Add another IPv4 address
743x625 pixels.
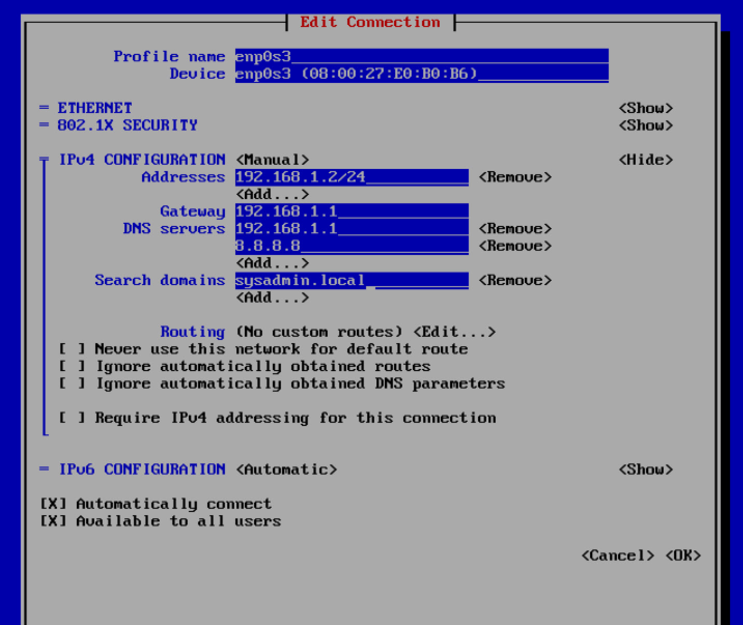point(272,194)
